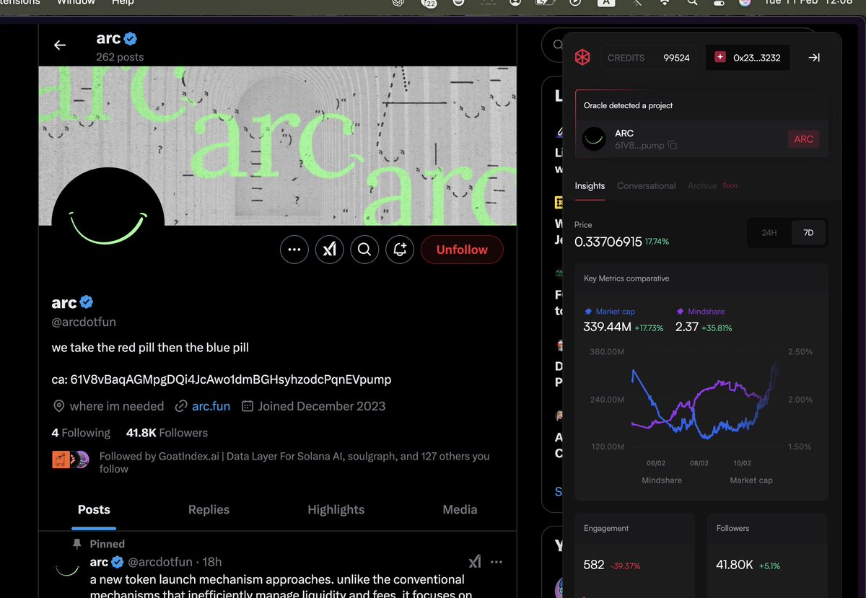The image size is (866, 598).
Task: Open the 41.8K Followers list
Action: [167, 433]
